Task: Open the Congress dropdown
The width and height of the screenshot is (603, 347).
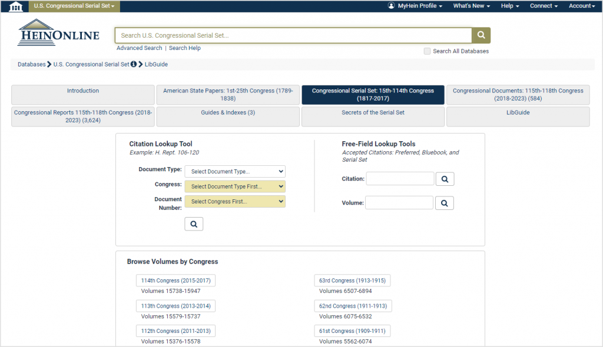Action: pos(235,186)
